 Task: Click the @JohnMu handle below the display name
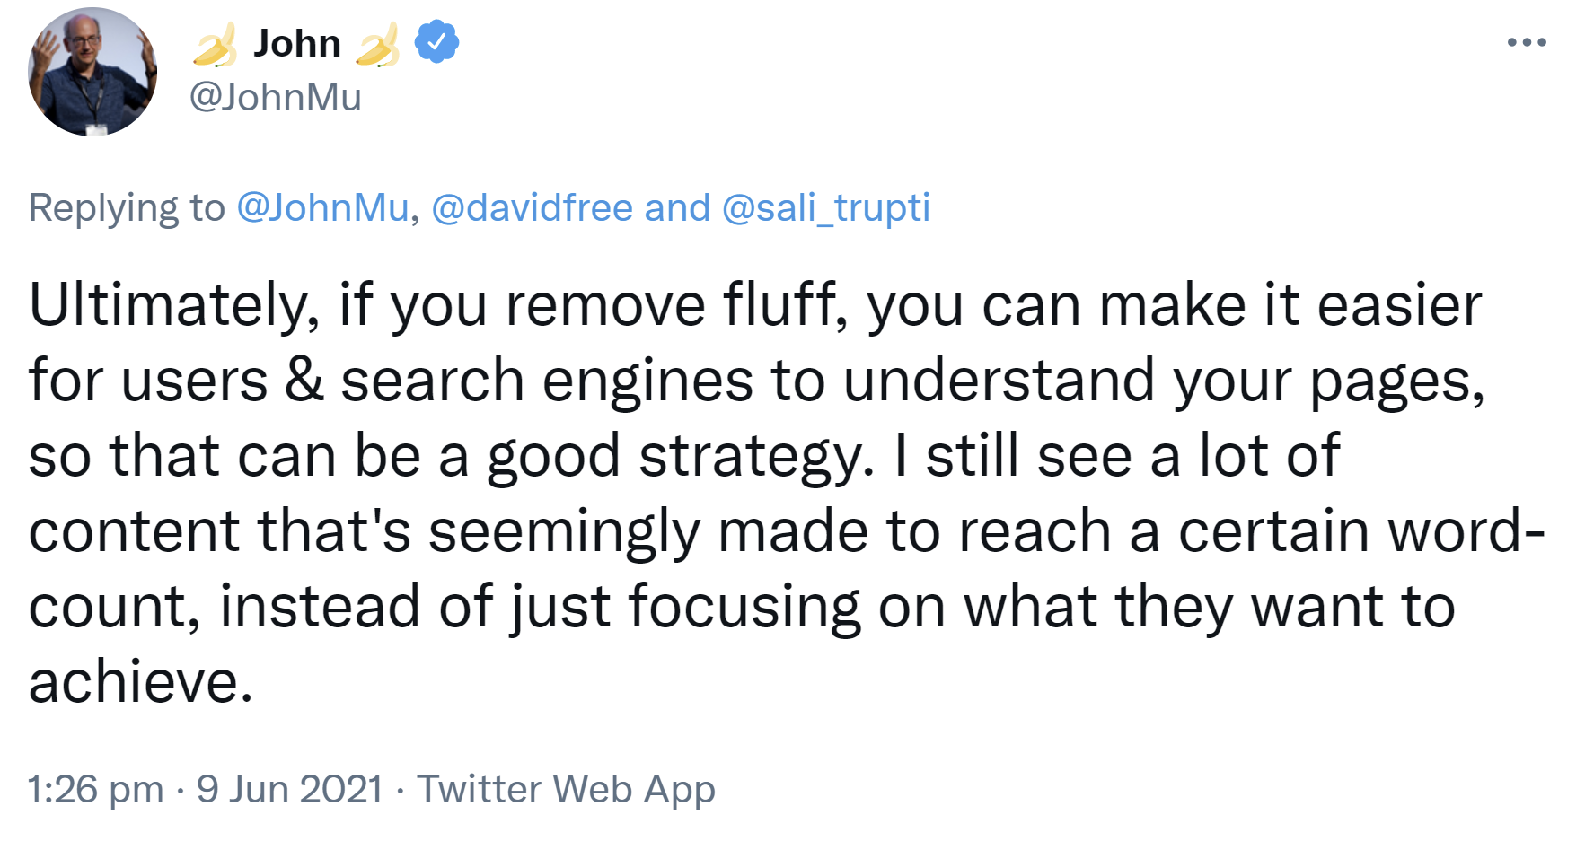pos(275,97)
